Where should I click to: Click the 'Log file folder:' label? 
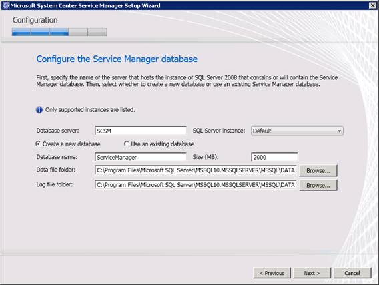click(55, 184)
